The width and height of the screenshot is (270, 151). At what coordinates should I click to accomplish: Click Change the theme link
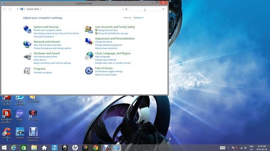(x=103, y=42)
